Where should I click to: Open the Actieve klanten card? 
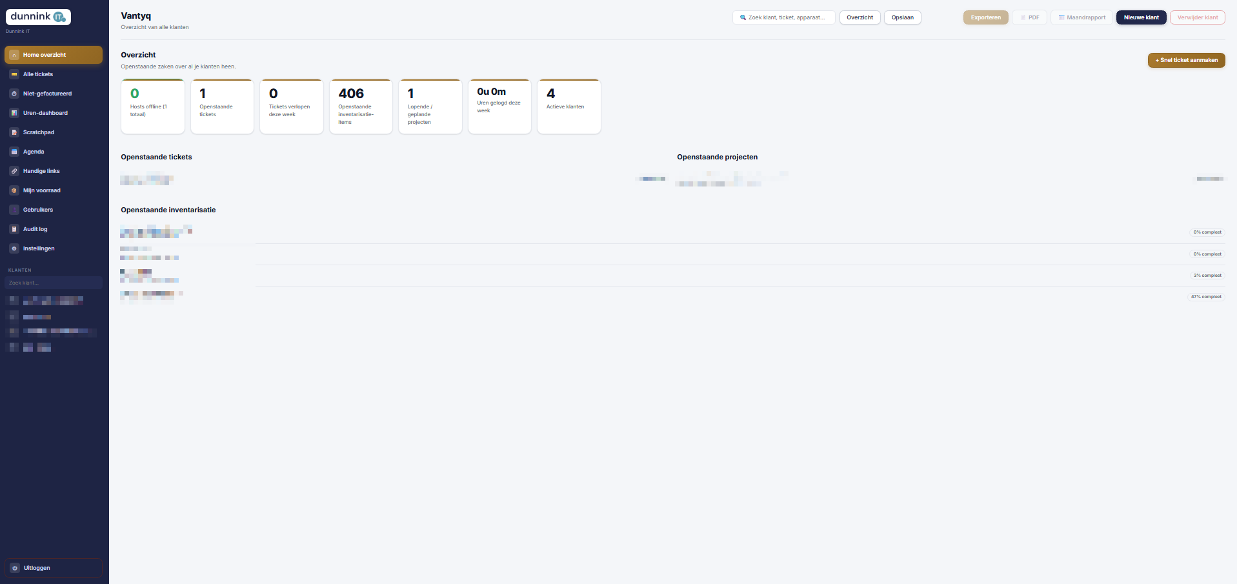click(569, 106)
